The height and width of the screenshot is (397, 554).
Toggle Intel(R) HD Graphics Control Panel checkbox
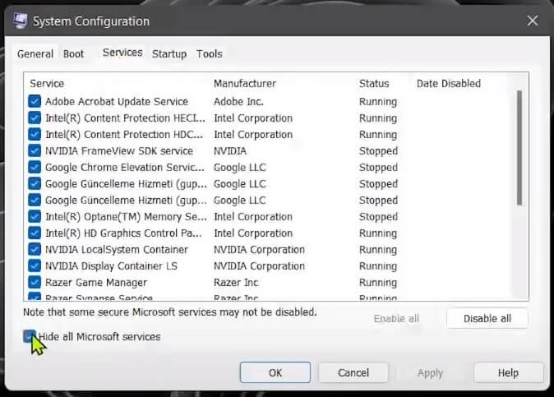pyautogui.click(x=35, y=233)
